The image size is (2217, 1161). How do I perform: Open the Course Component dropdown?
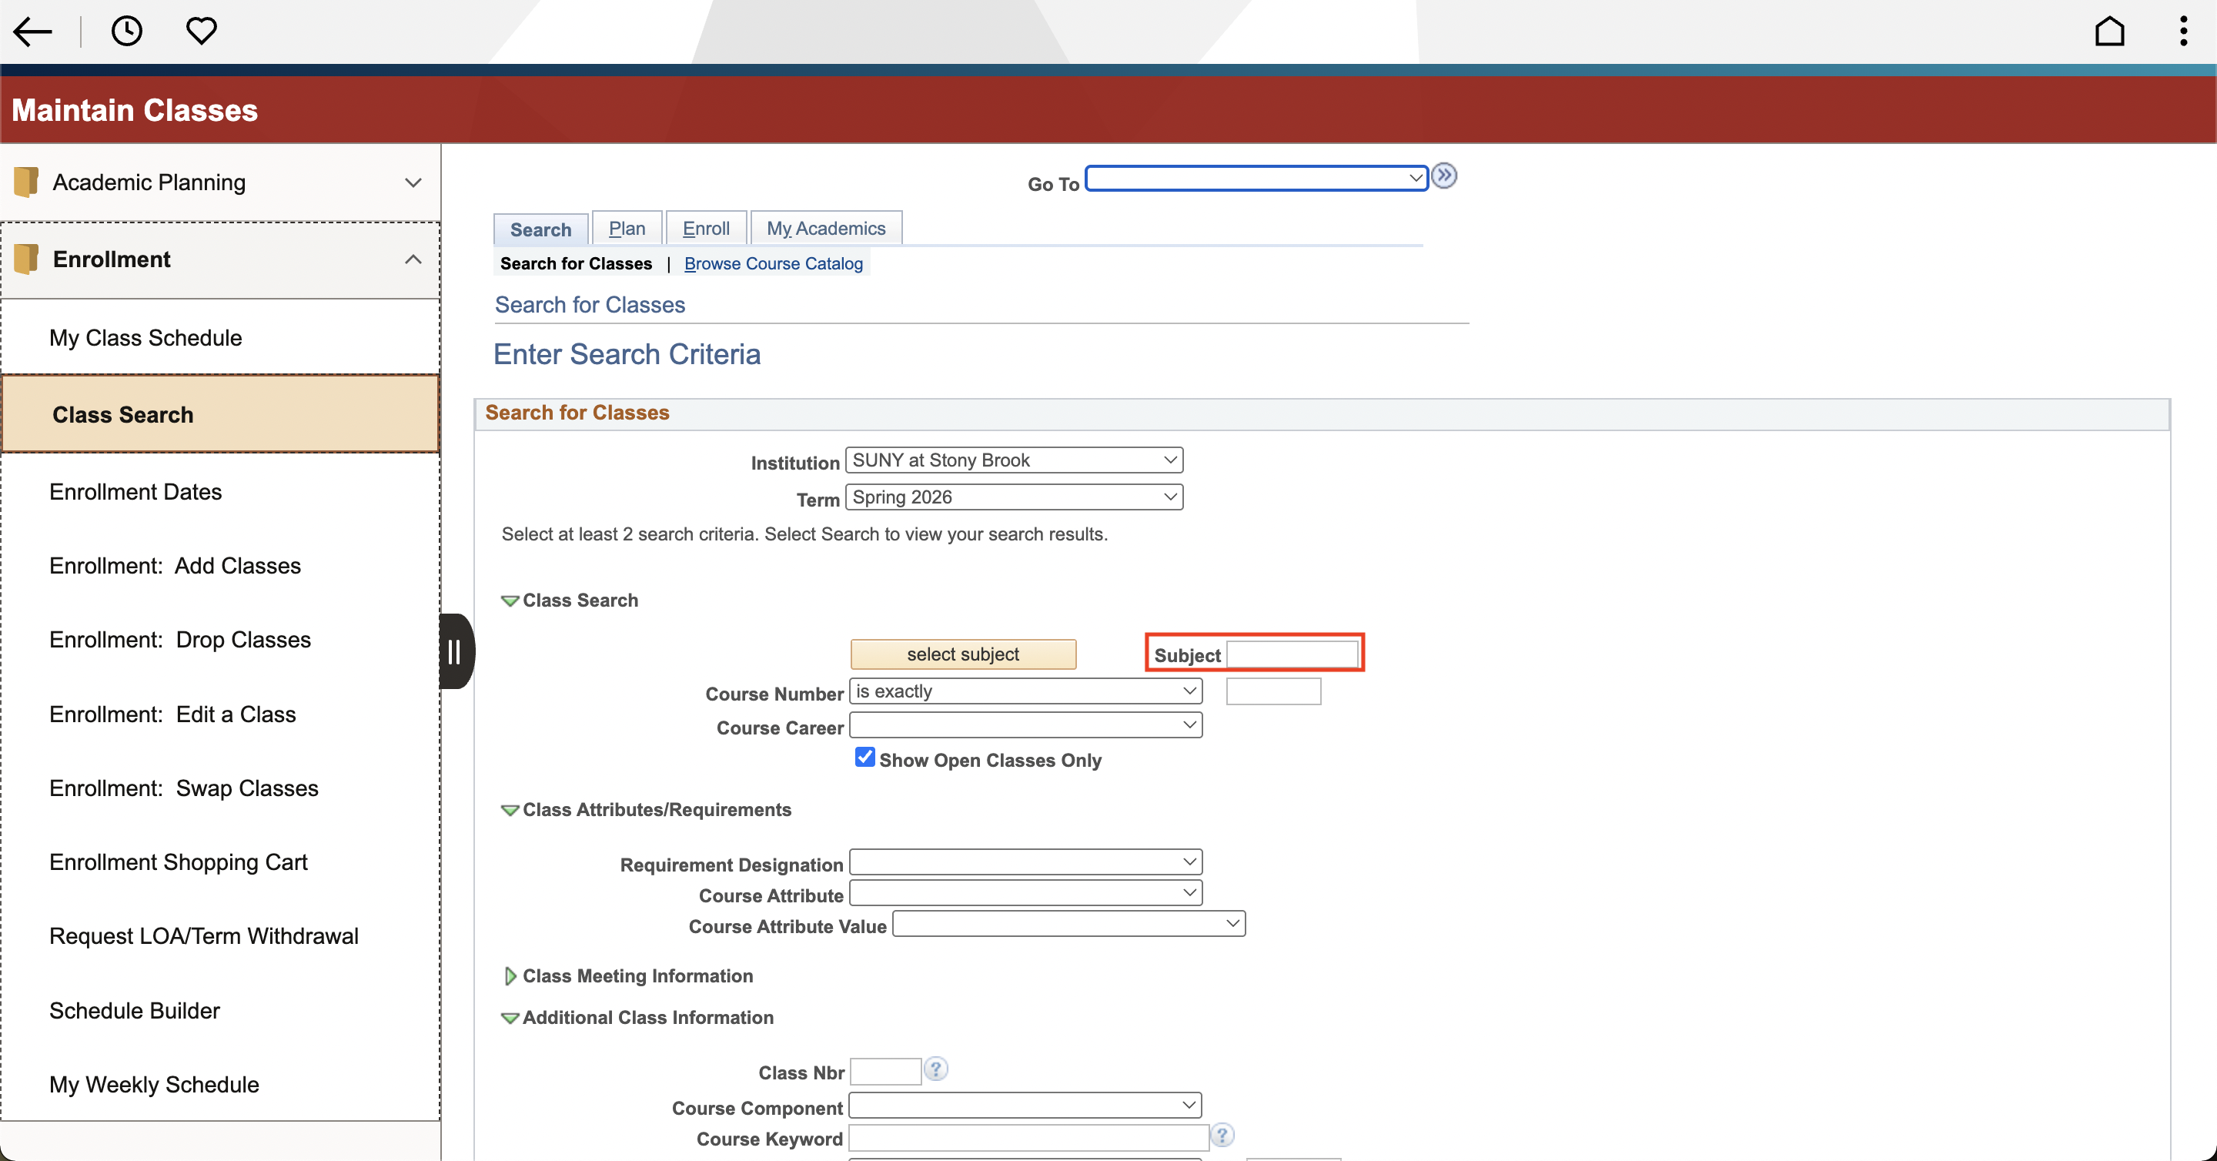(1024, 1105)
